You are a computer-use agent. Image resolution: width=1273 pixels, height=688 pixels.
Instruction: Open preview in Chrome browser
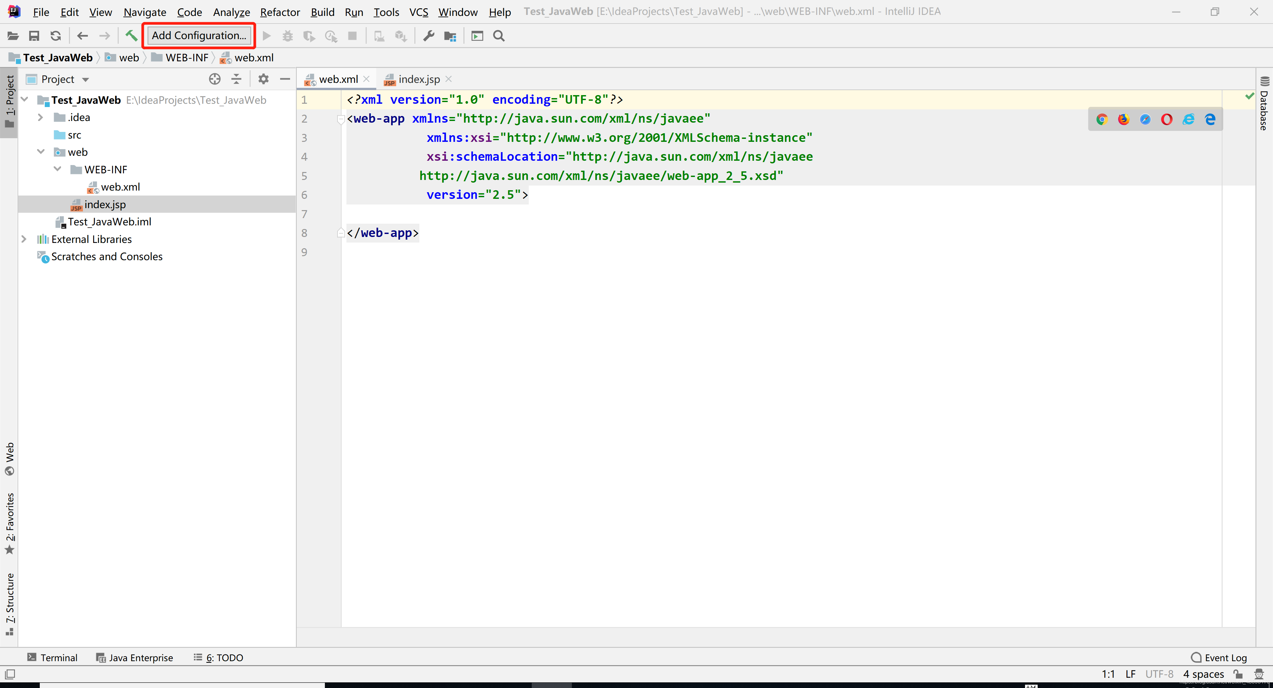coord(1102,120)
